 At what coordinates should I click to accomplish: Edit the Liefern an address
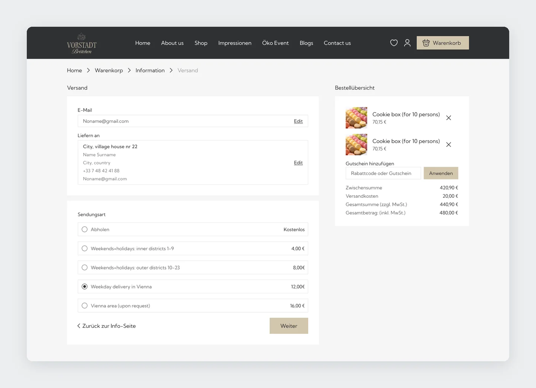298,162
